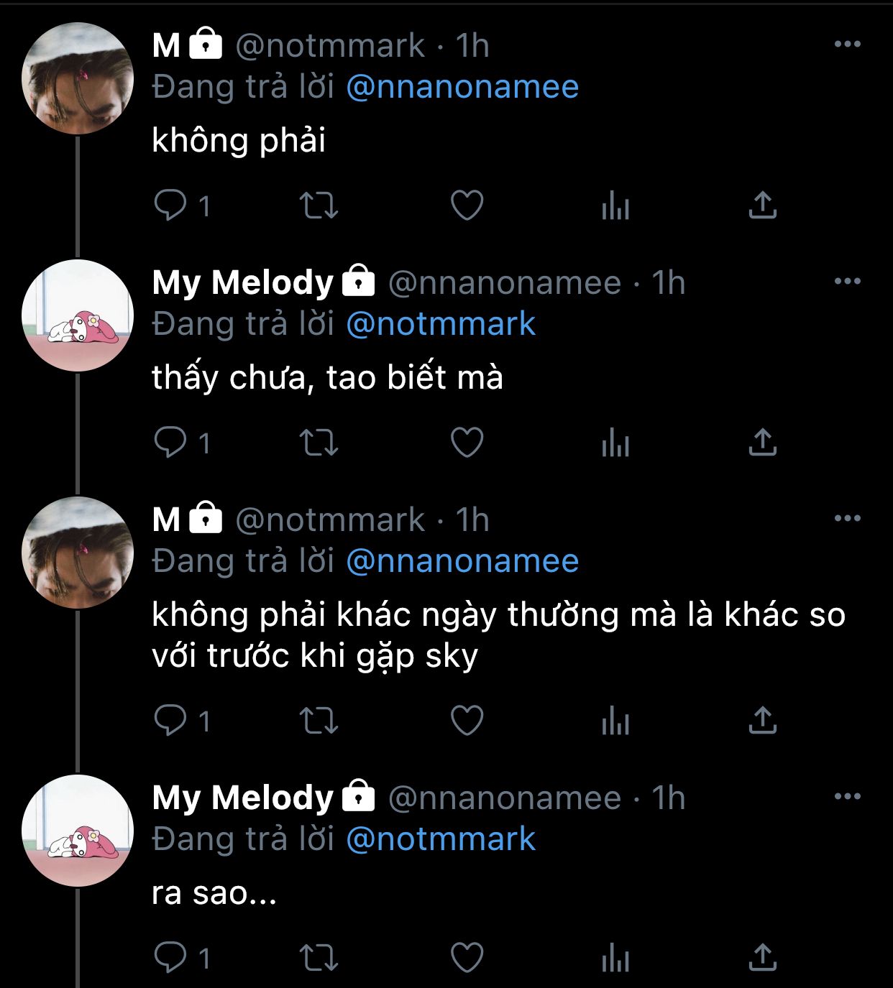
Task: Like the "trước khi gặp sky" tweet
Action: (467, 721)
